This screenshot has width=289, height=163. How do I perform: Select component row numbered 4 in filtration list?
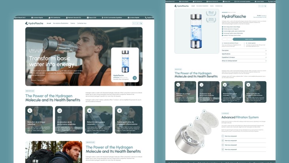pos(244,149)
